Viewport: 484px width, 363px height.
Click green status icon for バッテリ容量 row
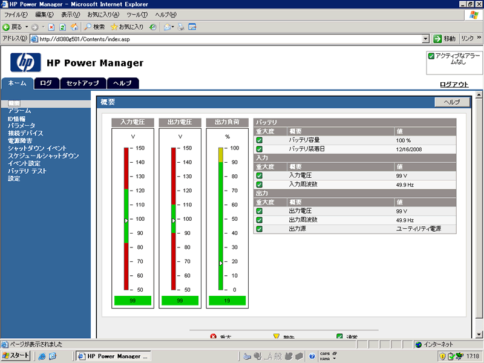(259, 140)
